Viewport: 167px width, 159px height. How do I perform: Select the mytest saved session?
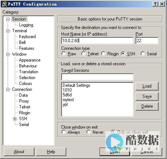coord(68,100)
